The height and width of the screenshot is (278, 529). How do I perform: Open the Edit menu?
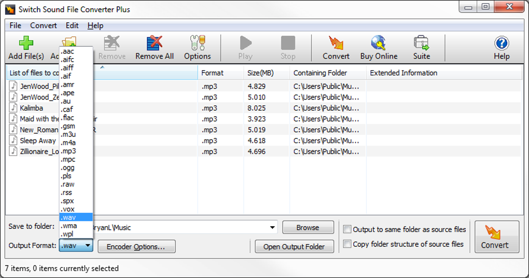(72, 25)
